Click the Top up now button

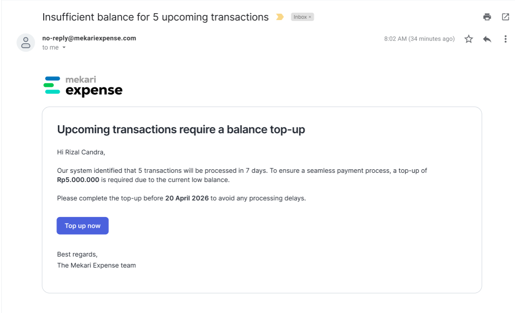point(82,226)
